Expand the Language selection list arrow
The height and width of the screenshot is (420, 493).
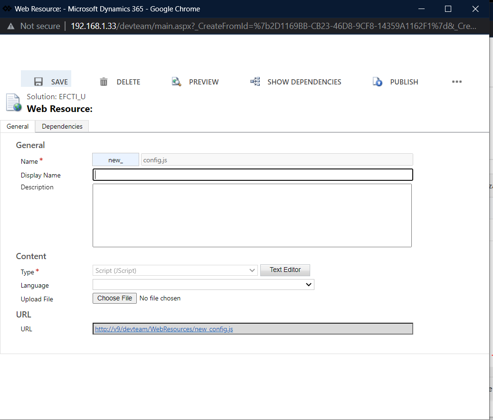(x=309, y=284)
